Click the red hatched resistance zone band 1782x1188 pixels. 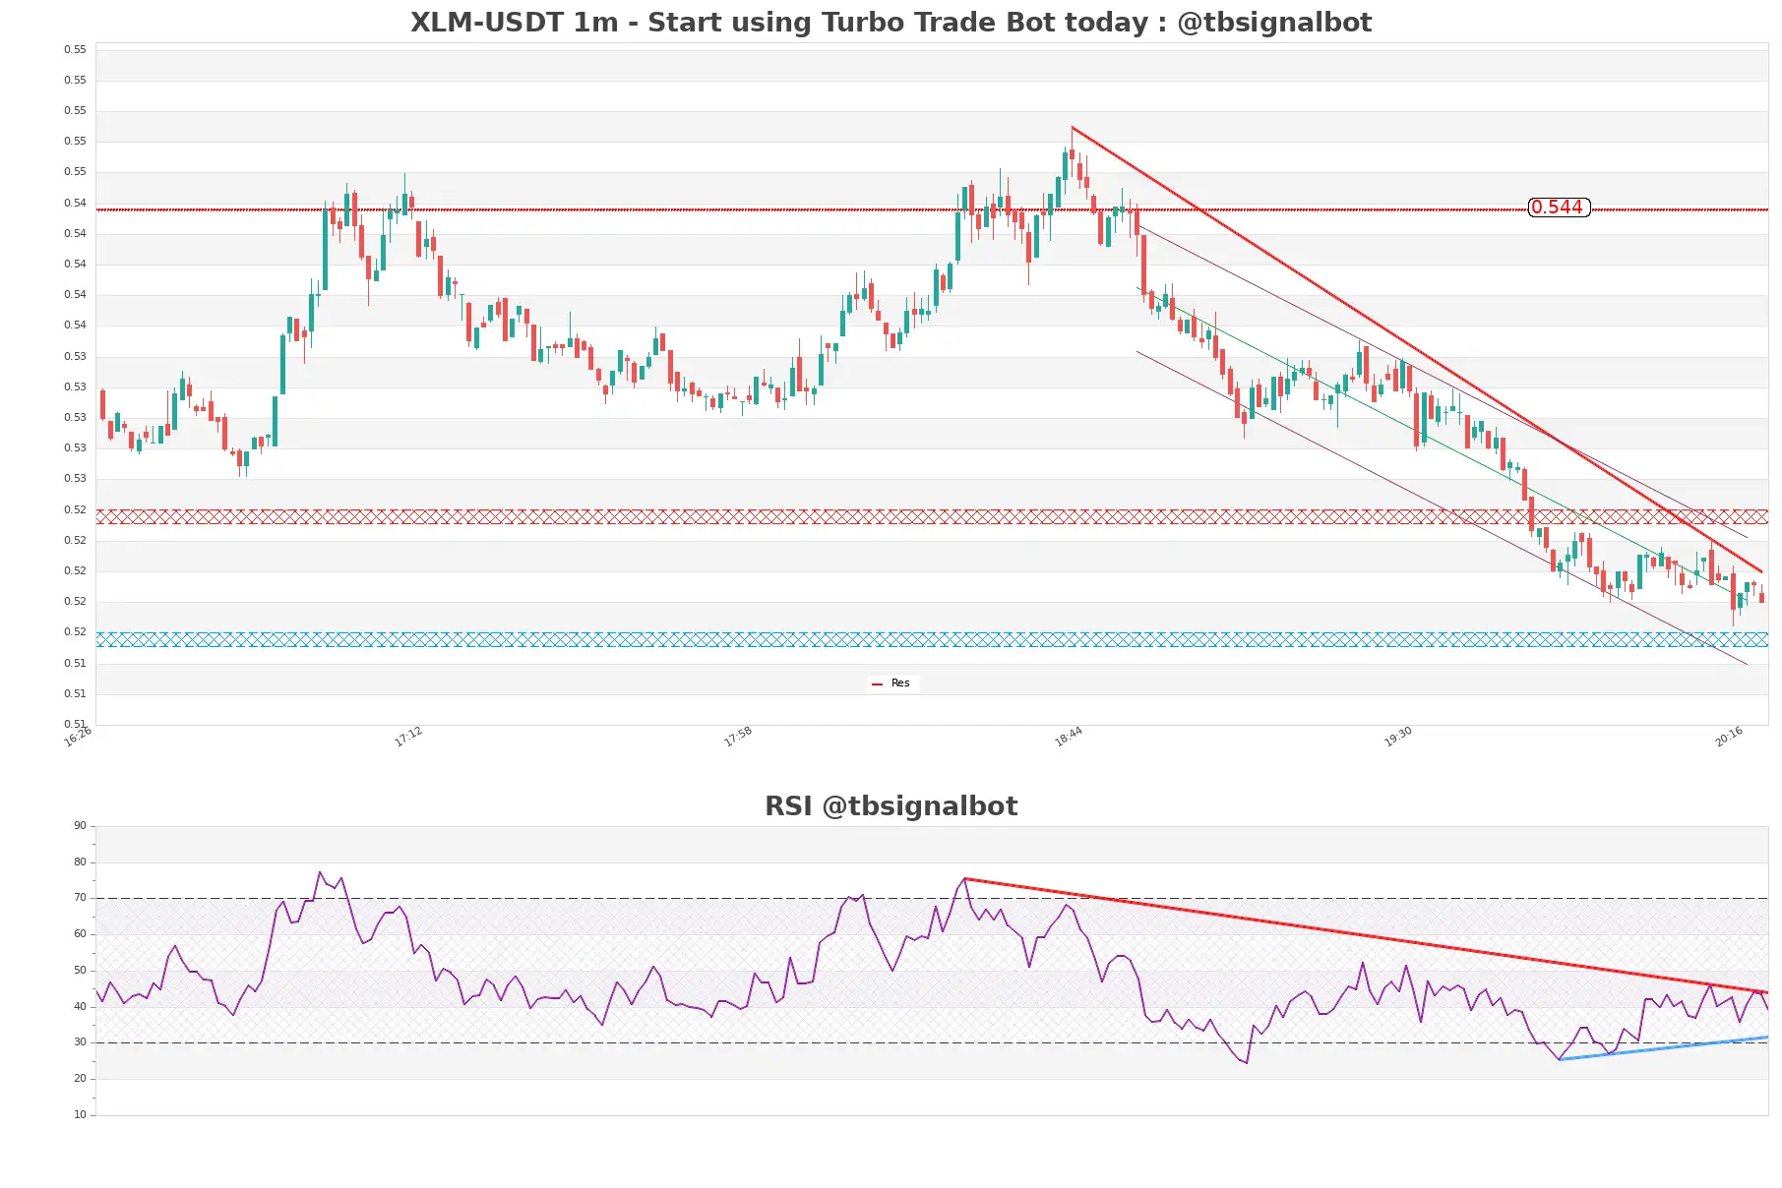932,516
